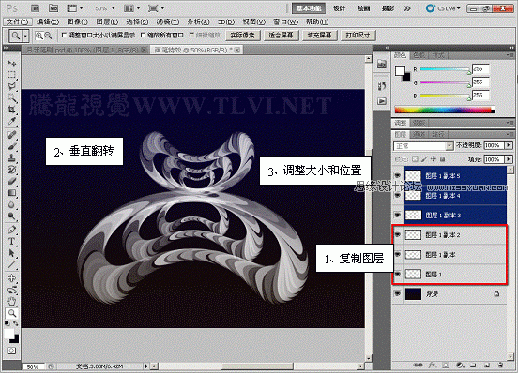Toggle the scrubby zoom checkbox
Screen dimensions: 518x373
click(191, 35)
